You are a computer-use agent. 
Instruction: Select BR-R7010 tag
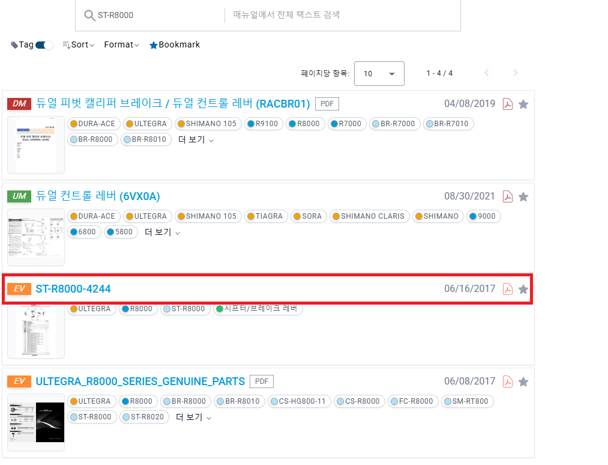(448, 123)
